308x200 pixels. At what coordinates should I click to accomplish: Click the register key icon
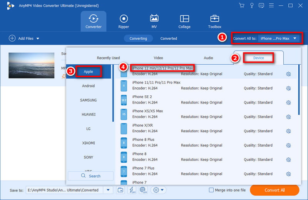[x=252, y=5]
